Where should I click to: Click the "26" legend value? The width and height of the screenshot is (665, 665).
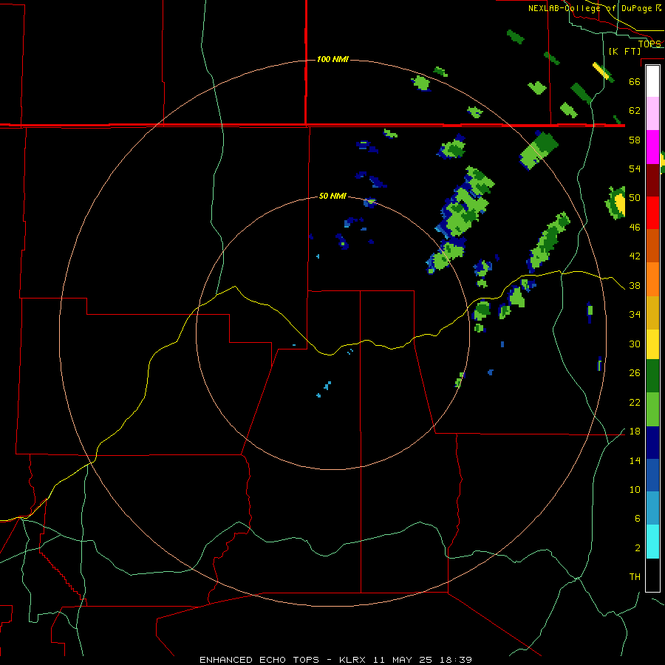(635, 373)
